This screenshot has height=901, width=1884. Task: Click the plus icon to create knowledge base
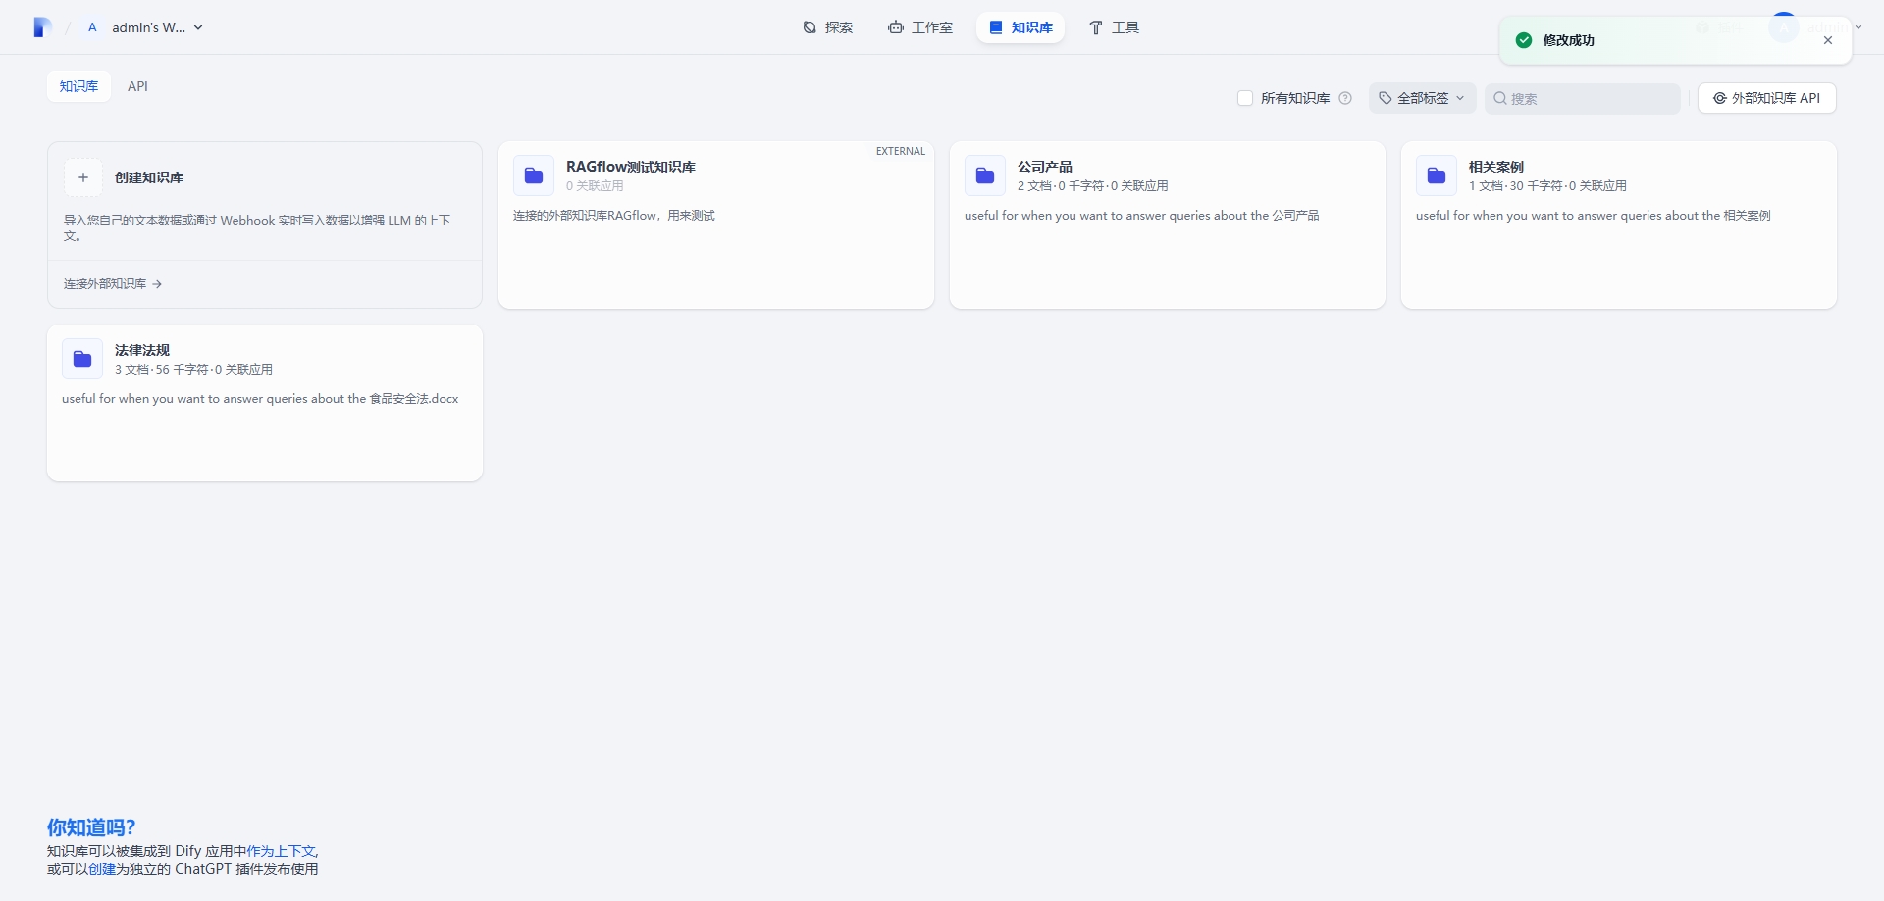tap(83, 177)
